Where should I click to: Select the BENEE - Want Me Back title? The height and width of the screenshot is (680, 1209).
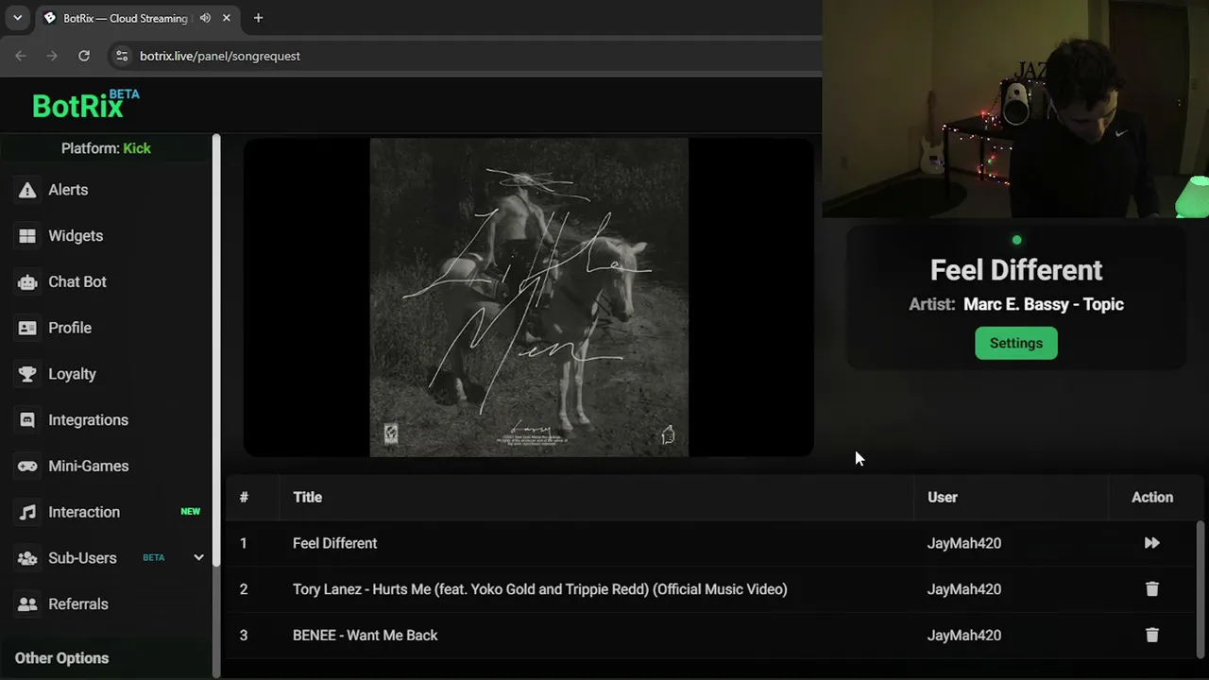[x=365, y=636]
